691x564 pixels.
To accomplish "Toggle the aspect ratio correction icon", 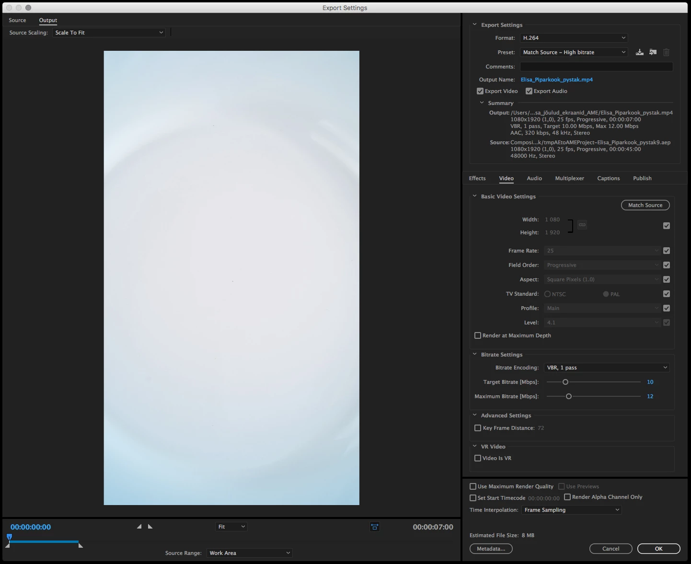I will 375,527.
